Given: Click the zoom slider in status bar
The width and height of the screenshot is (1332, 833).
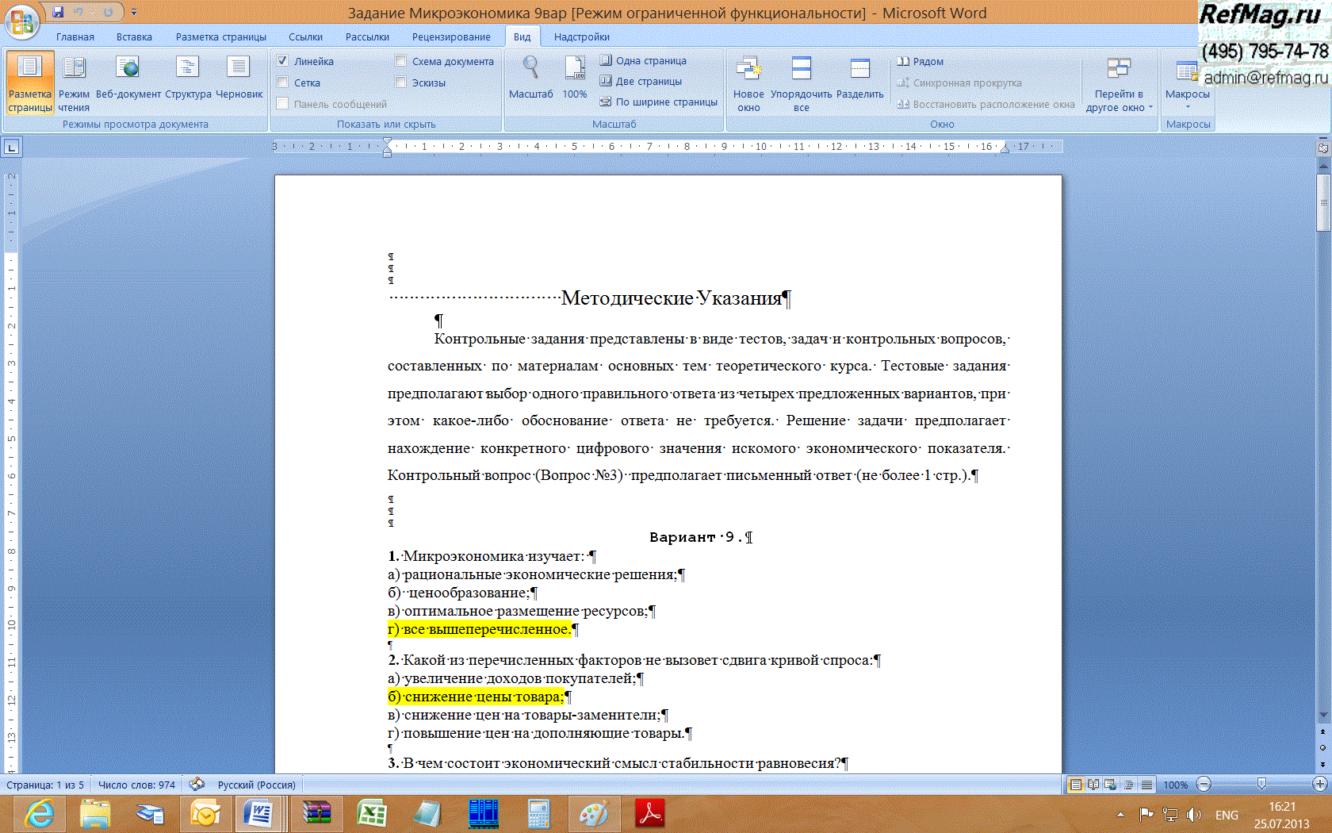Looking at the screenshot, I should point(1261,785).
